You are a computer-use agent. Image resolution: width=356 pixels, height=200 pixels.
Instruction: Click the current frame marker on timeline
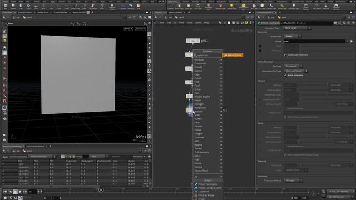click(x=101, y=190)
